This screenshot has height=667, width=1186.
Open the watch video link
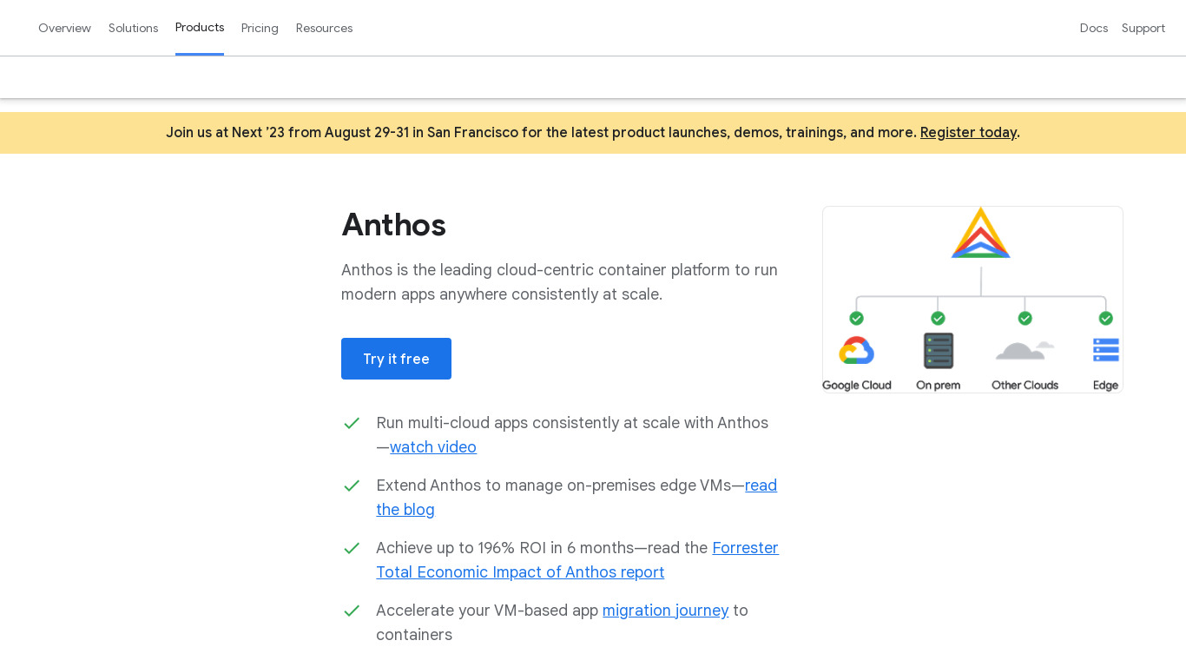pyautogui.click(x=433, y=447)
